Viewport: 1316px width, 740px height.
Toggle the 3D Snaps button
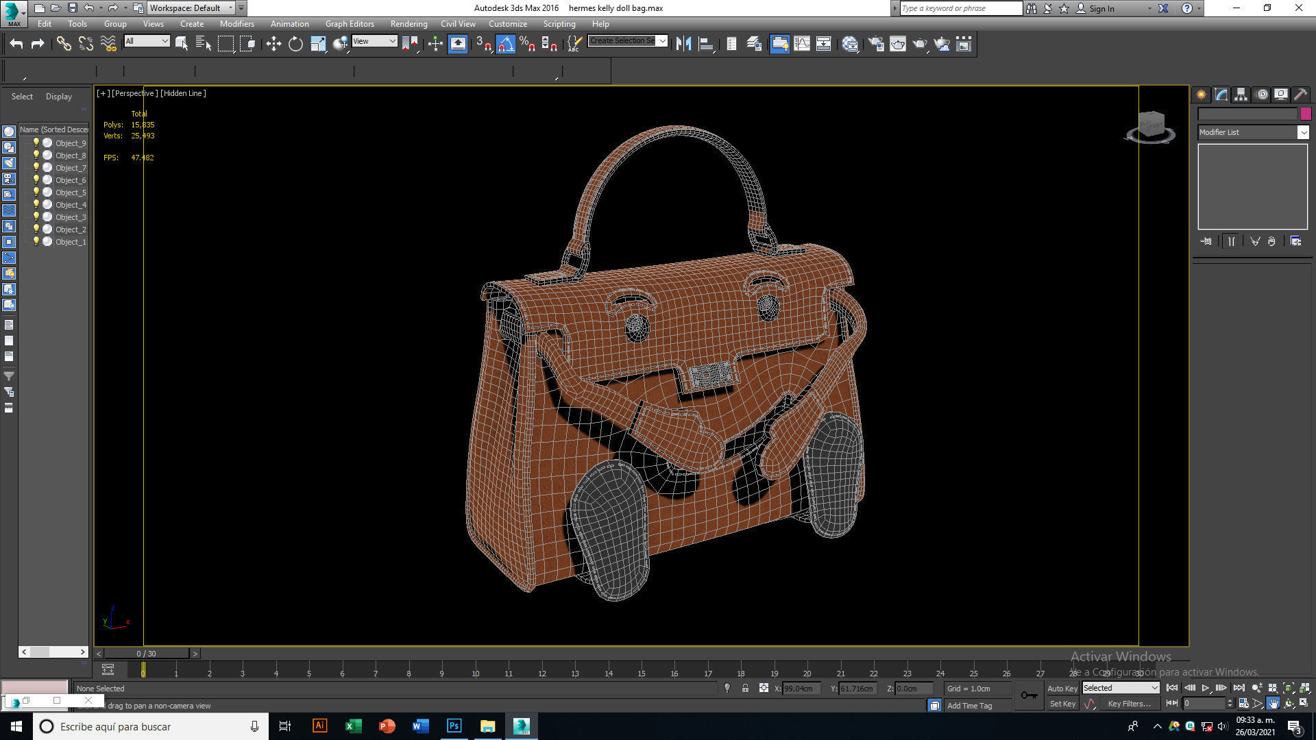(483, 44)
